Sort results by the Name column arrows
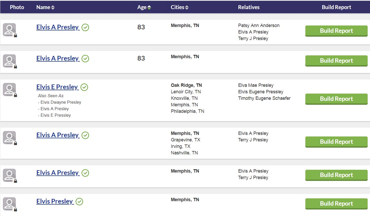The height and width of the screenshot is (216, 370). (53, 8)
